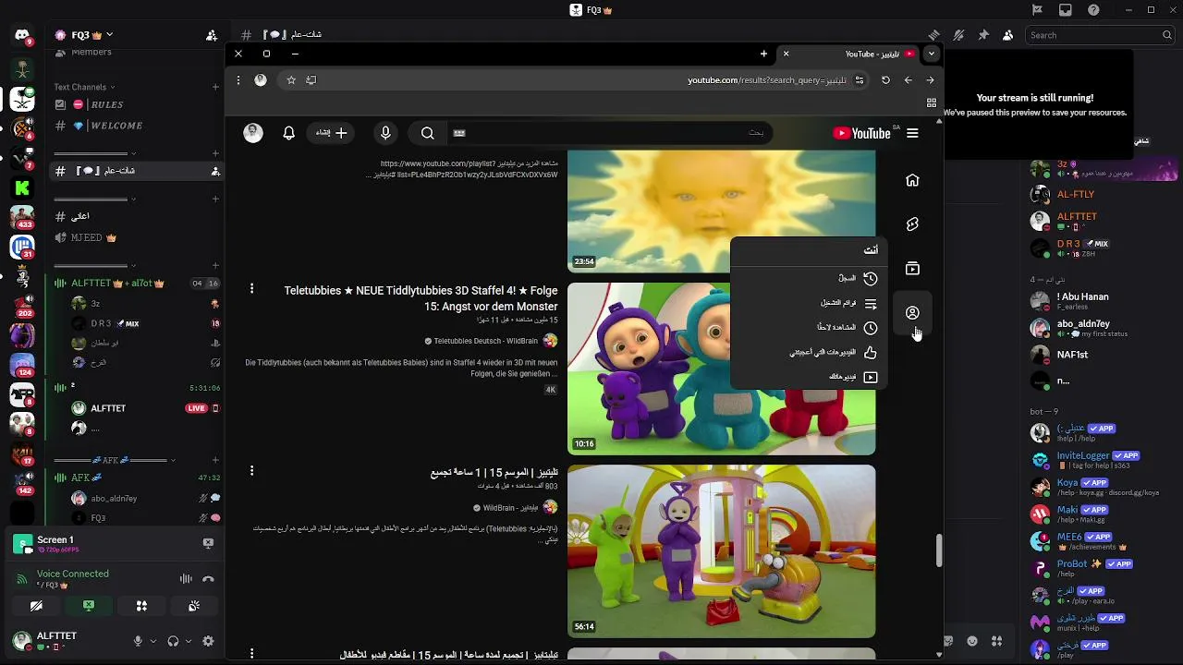This screenshot has width=1183, height=665.
Task: Open Discord inbox icon in title bar
Action: 1066,10
